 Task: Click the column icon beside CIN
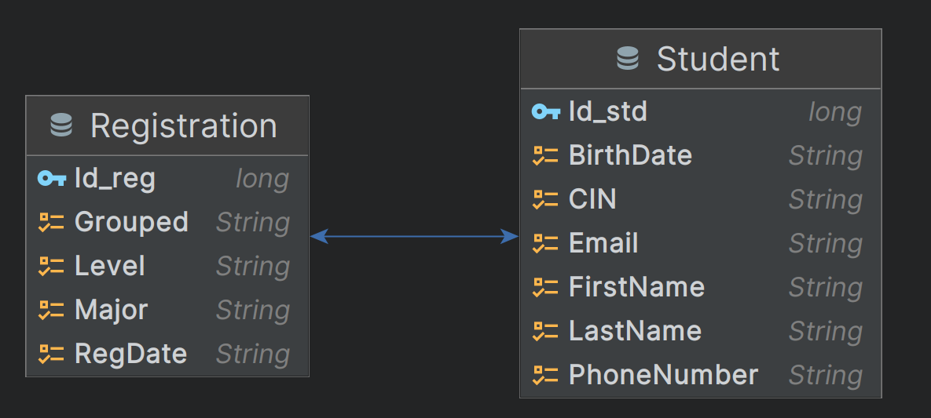545,199
